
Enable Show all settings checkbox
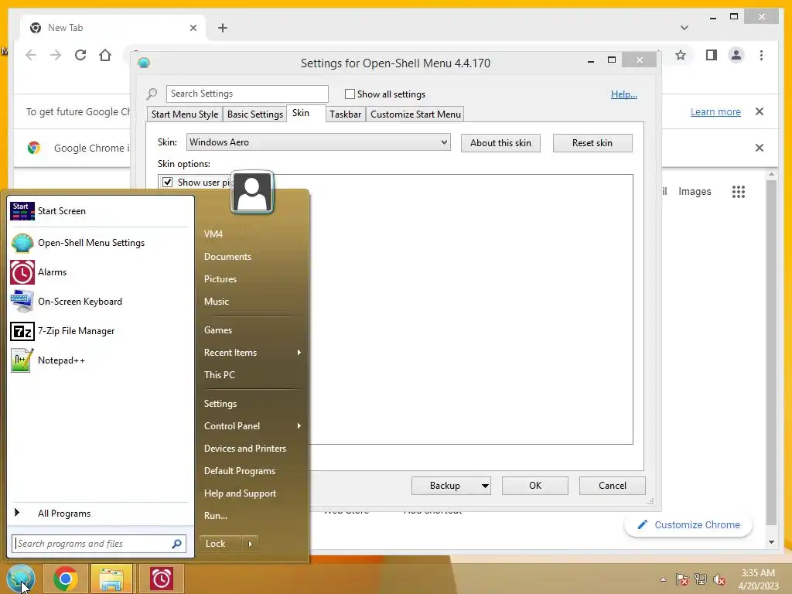click(350, 94)
